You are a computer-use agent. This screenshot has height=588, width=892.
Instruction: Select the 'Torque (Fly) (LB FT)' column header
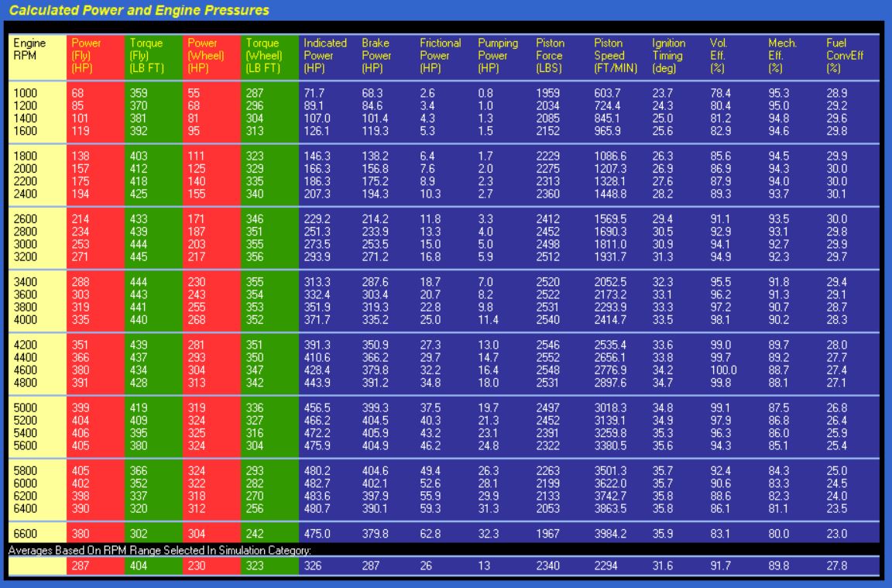point(147,55)
